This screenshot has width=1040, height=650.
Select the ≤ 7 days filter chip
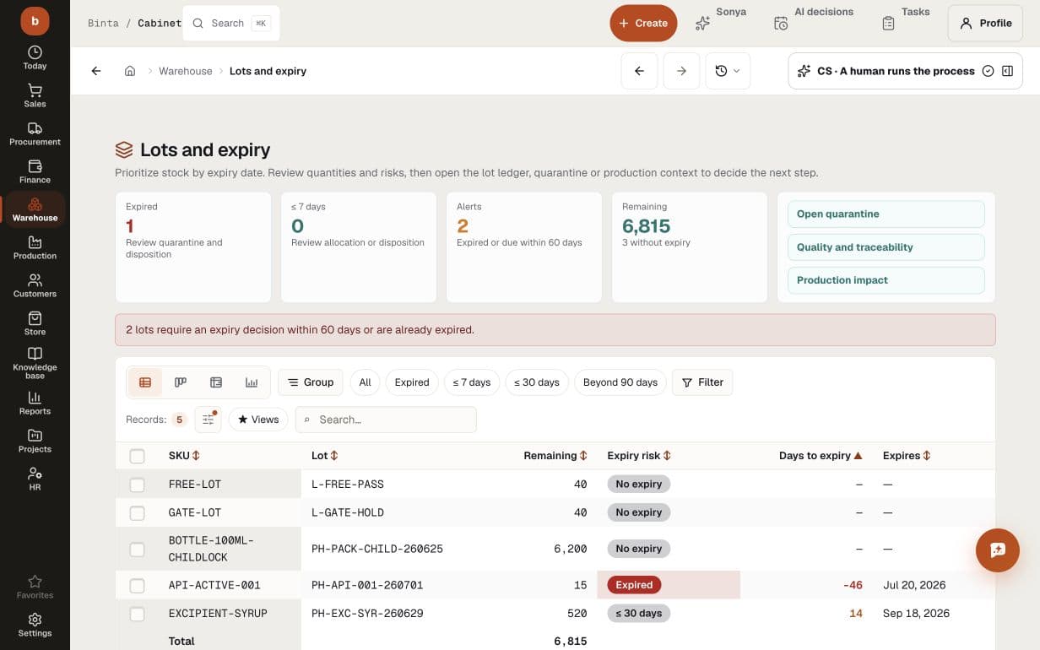click(x=472, y=382)
